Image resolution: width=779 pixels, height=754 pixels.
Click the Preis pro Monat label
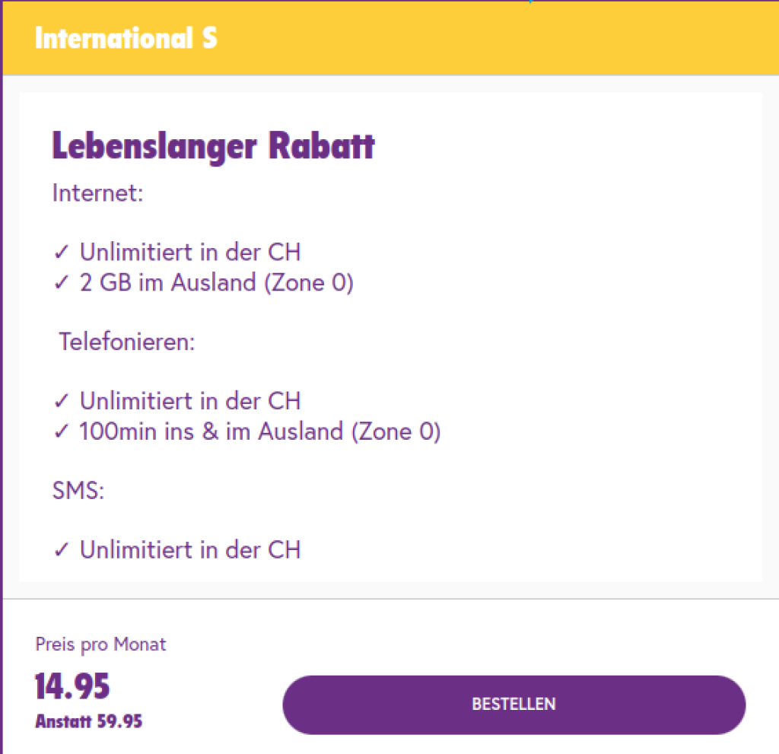[100, 645]
